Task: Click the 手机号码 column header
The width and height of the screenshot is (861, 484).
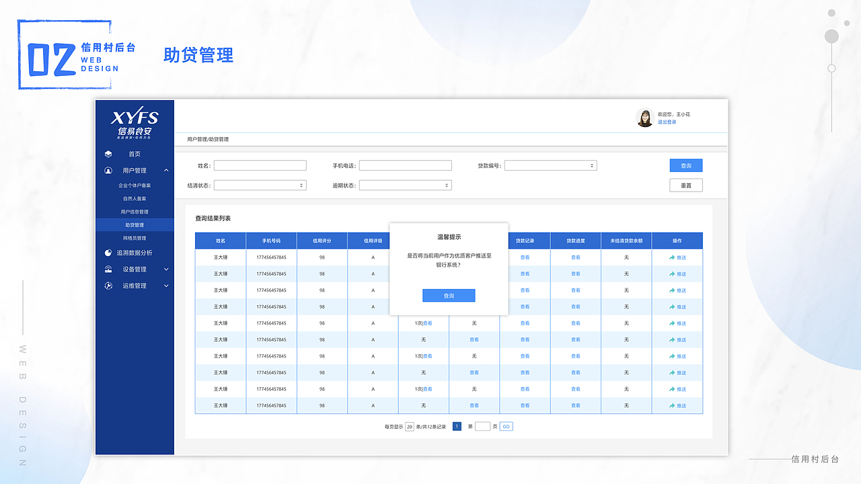Action: [272, 241]
